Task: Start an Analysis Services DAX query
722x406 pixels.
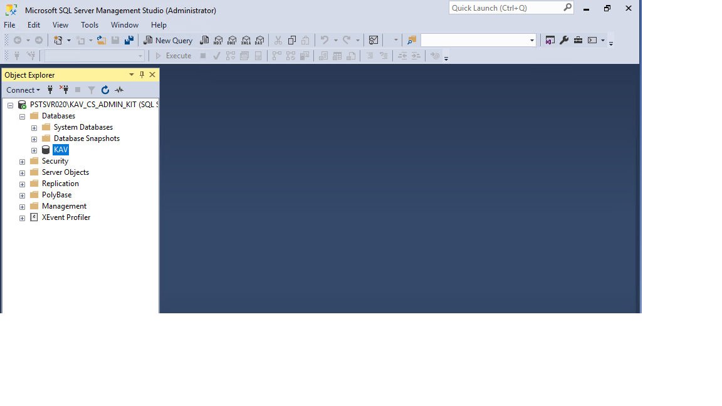Action: tap(259, 41)
